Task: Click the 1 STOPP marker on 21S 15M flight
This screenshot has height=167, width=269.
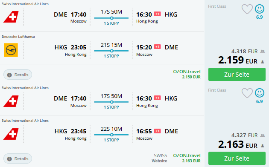Action: point(111,56)
